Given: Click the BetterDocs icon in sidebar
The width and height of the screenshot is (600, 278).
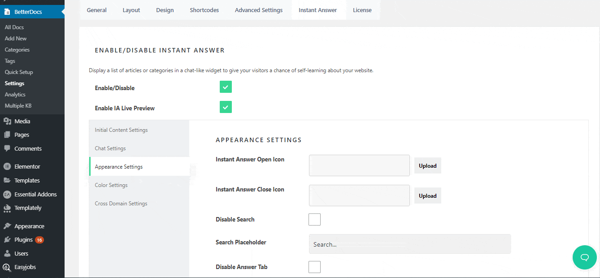Looking at the screenshot, I should (x=7, y=12).
